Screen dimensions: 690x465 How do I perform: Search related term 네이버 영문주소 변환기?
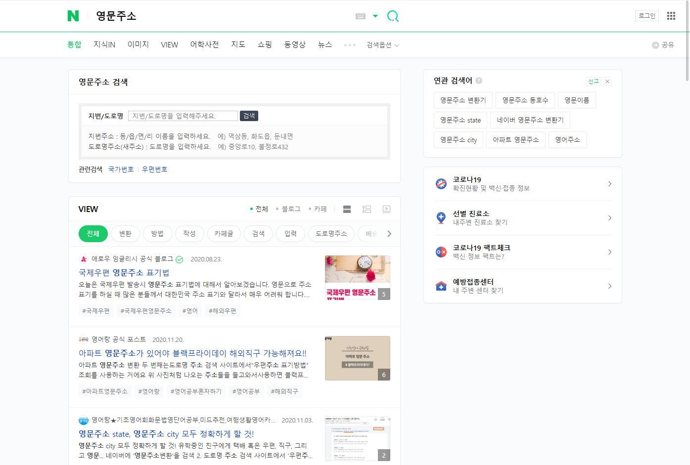click(530, 120)
